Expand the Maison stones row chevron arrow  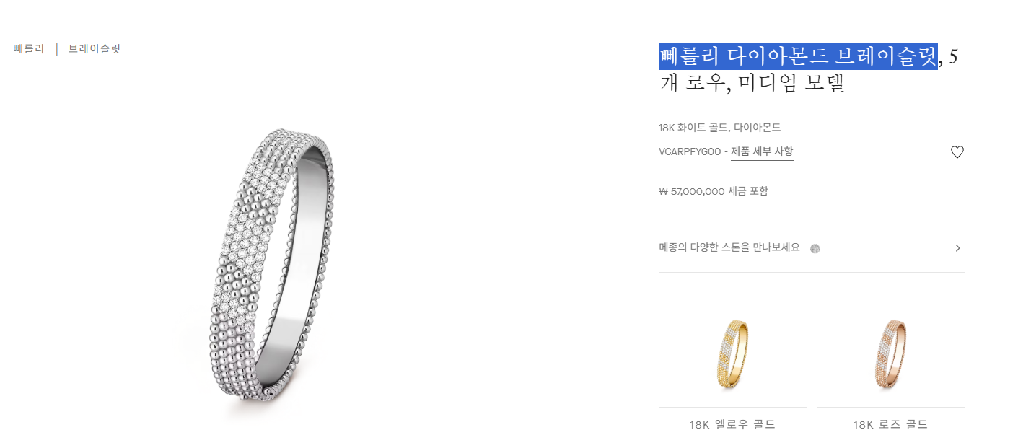[x=957, y=248]
